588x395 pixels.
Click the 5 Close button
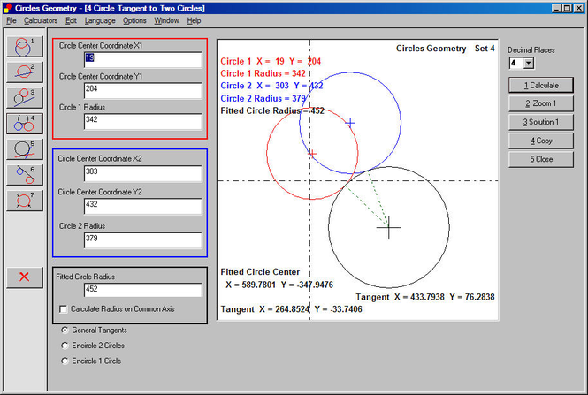pyautogui.click(x=541, y=159)
